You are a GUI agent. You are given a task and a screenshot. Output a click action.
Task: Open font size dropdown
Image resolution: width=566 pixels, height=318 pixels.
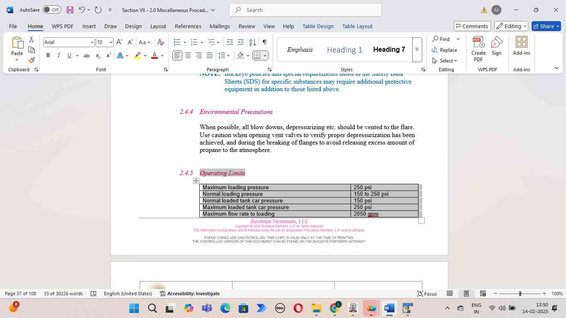pyautogui.click(x=110, y=42)
